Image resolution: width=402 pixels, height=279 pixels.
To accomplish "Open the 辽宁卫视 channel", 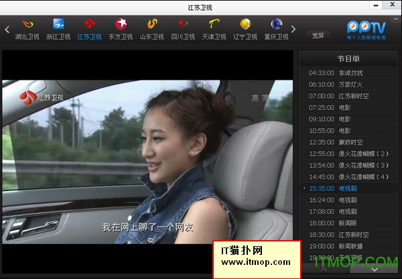I will (245, 29).
